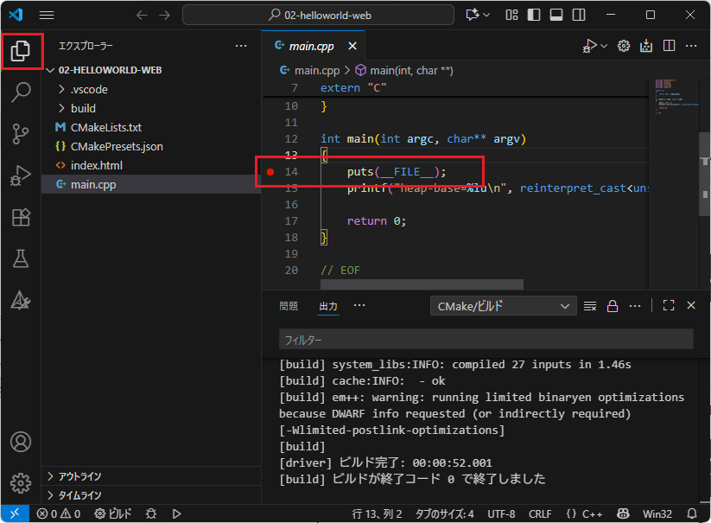Toggle the breakpoint on line 14

(270, 172)
